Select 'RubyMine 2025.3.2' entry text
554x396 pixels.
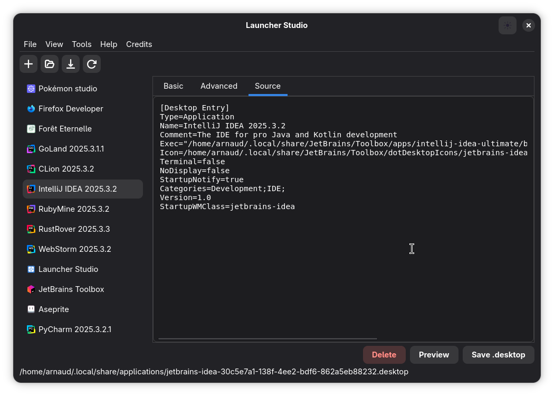[x=73, y=209]
